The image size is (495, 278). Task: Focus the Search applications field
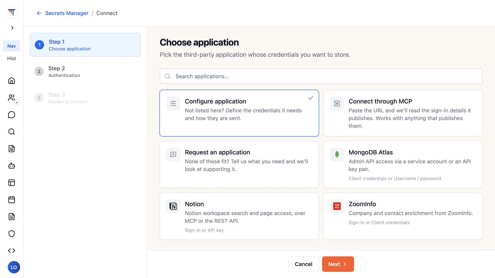pos(321,76)
